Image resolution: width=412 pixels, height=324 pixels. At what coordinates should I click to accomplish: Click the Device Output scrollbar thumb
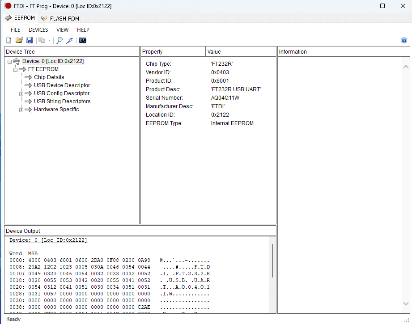[x=272, y=261]
